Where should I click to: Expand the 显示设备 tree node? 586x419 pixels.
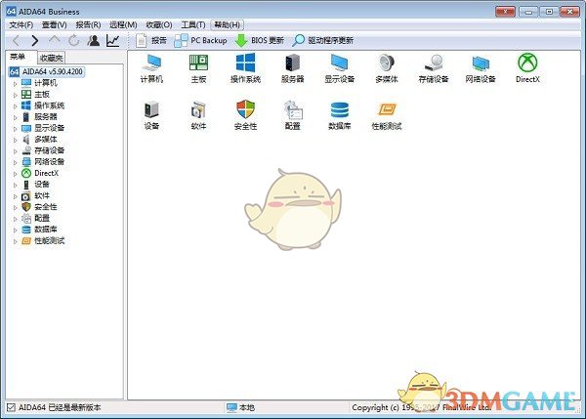[x=16, y=129]
